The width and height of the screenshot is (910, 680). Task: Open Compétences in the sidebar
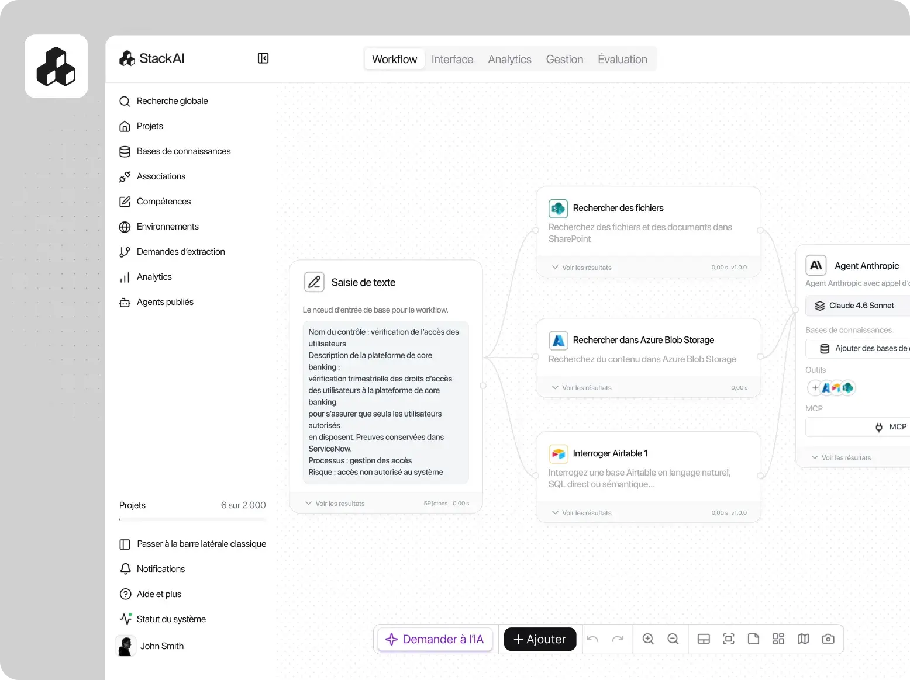click(155, 202)
